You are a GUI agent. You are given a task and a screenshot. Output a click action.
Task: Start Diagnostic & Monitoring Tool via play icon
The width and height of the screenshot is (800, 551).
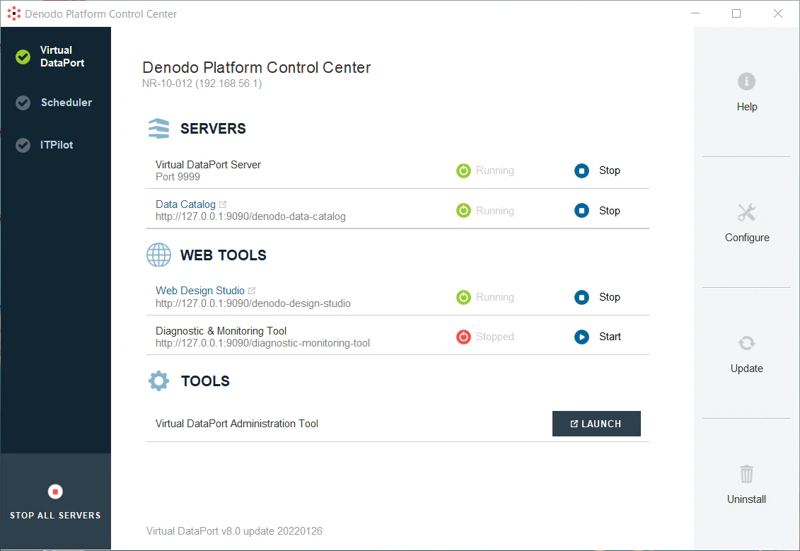pos(581,337)
